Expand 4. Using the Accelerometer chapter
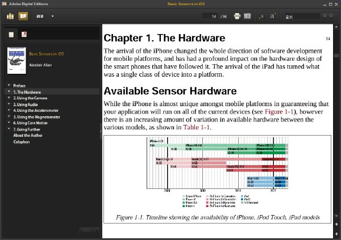Screen dimensions: 341x240 coord(9,110)
